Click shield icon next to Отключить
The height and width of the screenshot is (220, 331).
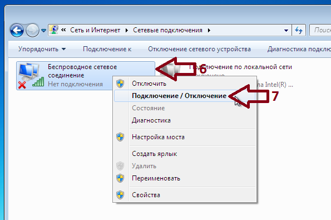(120, 84)
